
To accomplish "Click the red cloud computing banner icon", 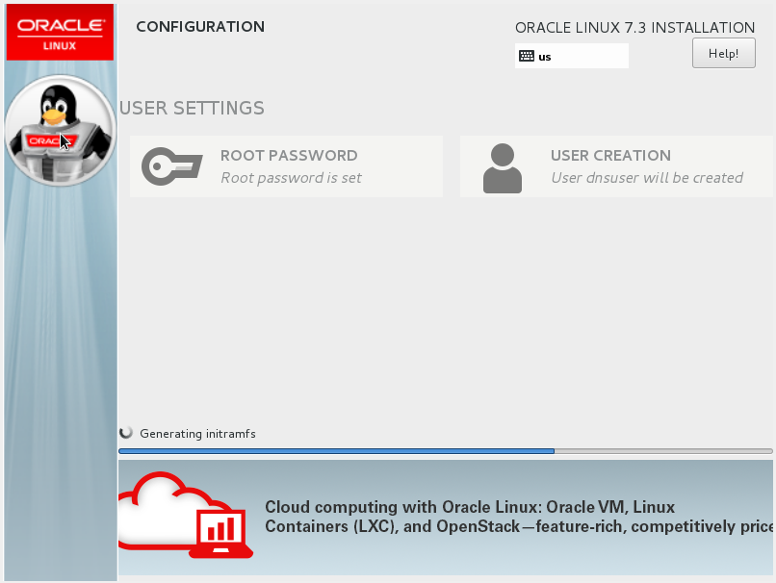I will click(186, 515).
